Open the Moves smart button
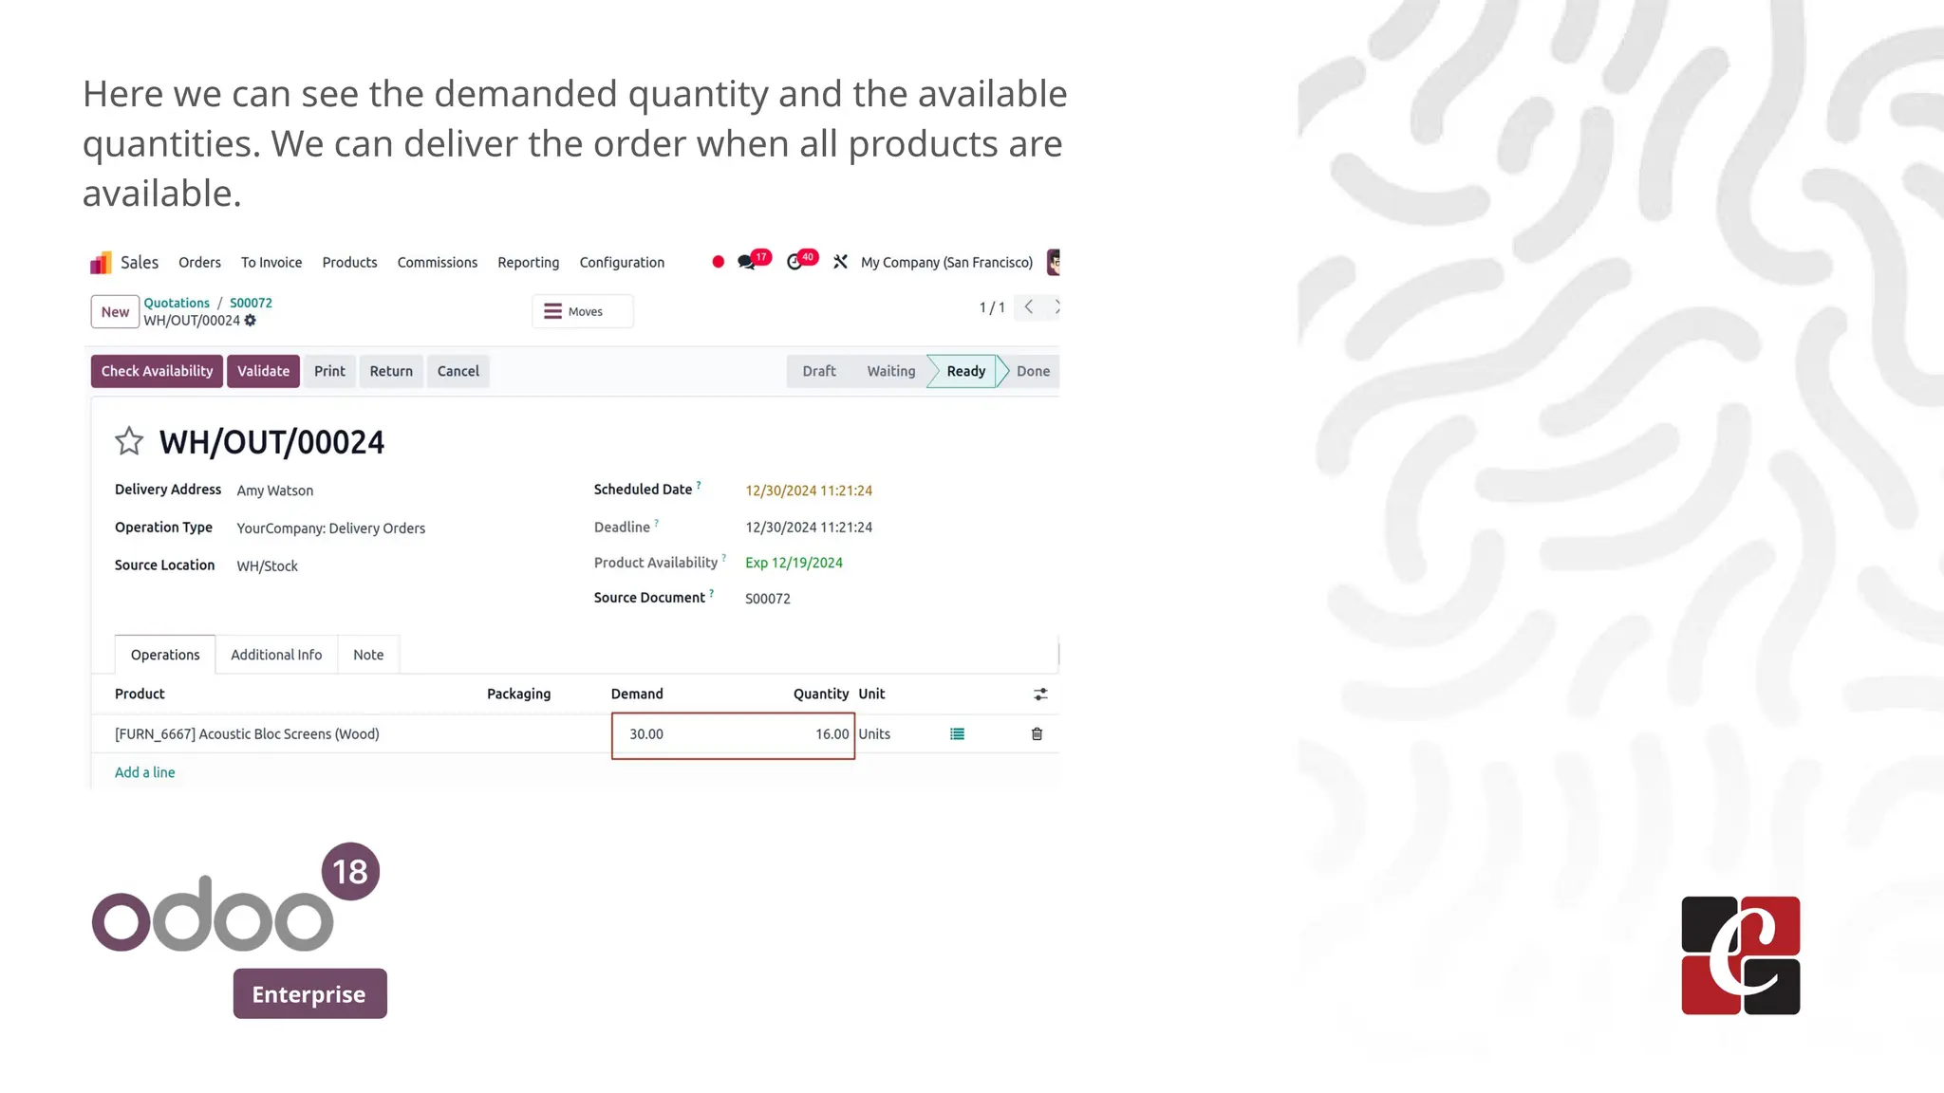 click(582, 311)
